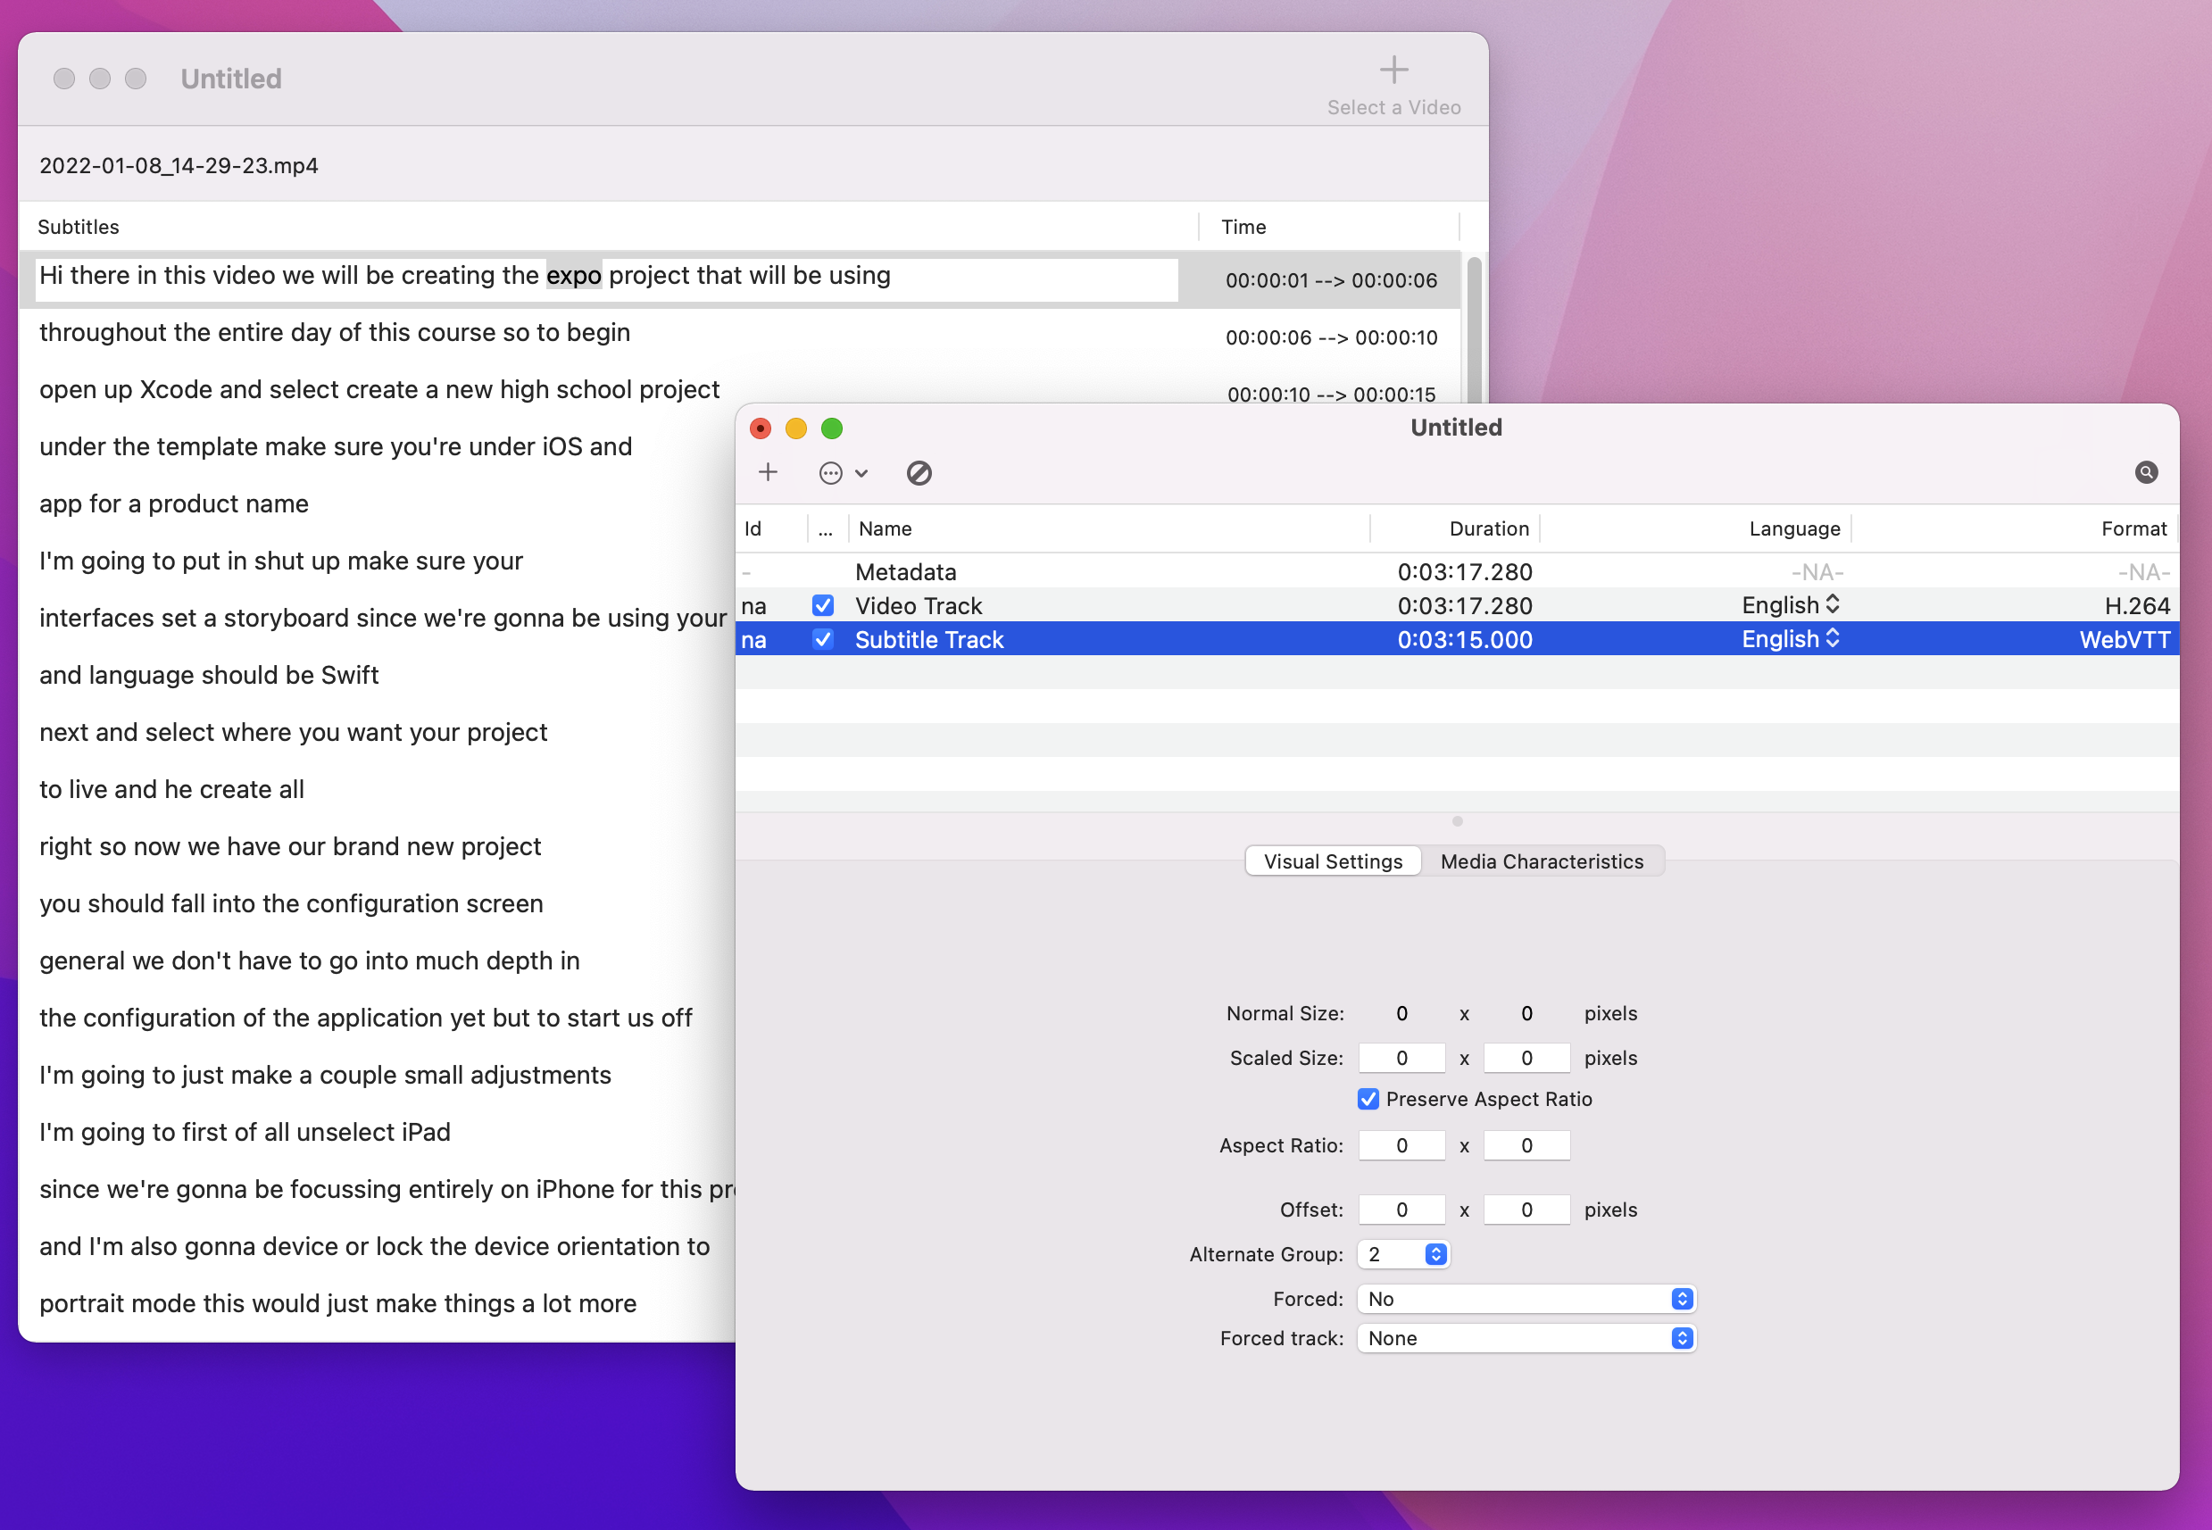This screenshot has height=1530, width=2212.
Task: Click the Time column header
Action: click(x=1243, y=226)
